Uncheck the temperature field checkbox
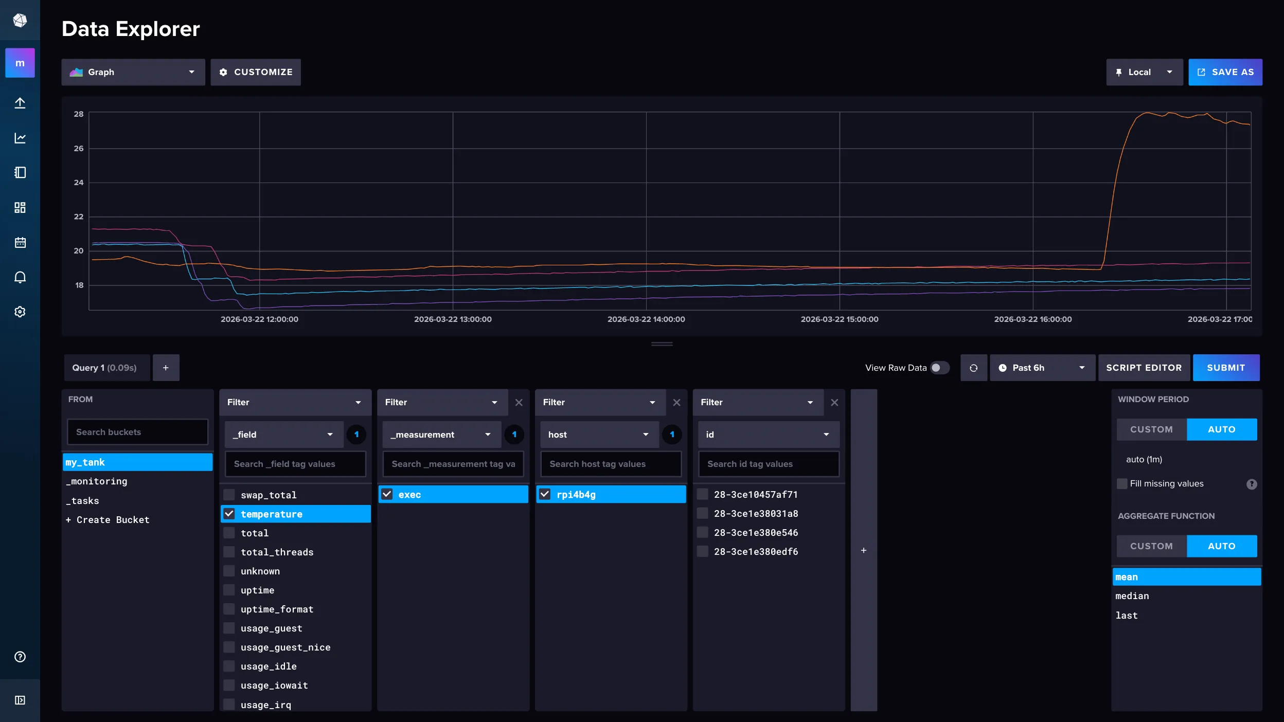This screenshot has width=1284, height=722. click(229, 514)
